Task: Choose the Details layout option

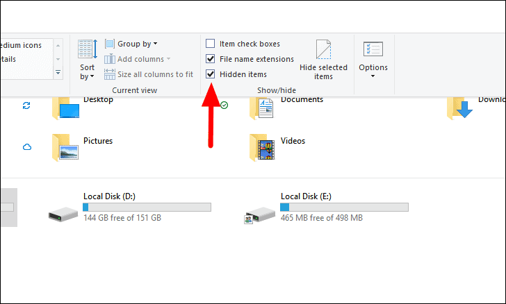Action: [x=8, y=59]
